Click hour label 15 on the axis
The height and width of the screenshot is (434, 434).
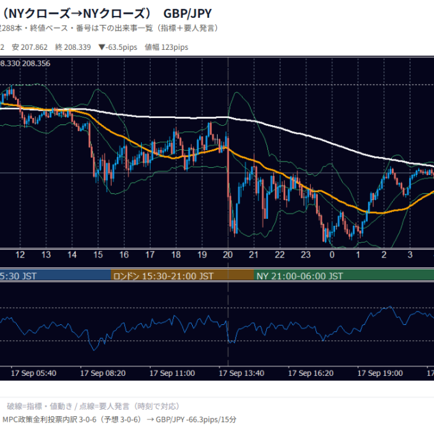98,255
